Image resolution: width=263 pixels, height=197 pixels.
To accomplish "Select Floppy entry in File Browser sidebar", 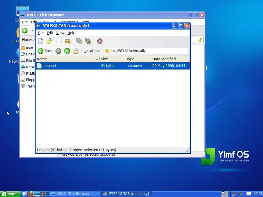I will click(28, 80).
